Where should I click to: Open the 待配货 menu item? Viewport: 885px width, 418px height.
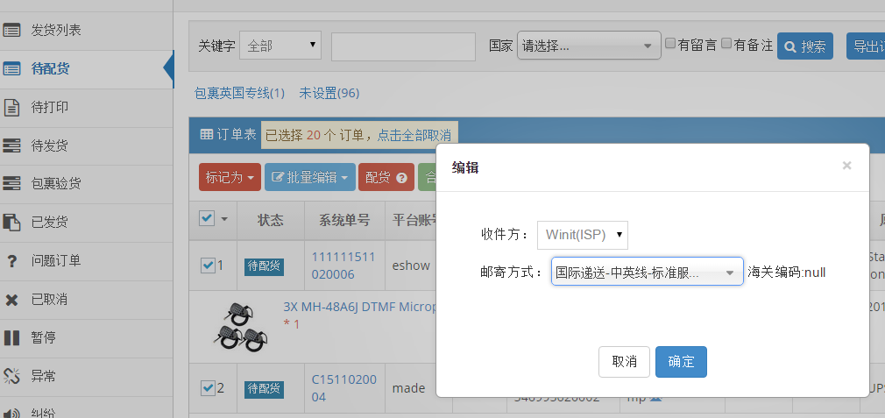(x=50, y=69)
